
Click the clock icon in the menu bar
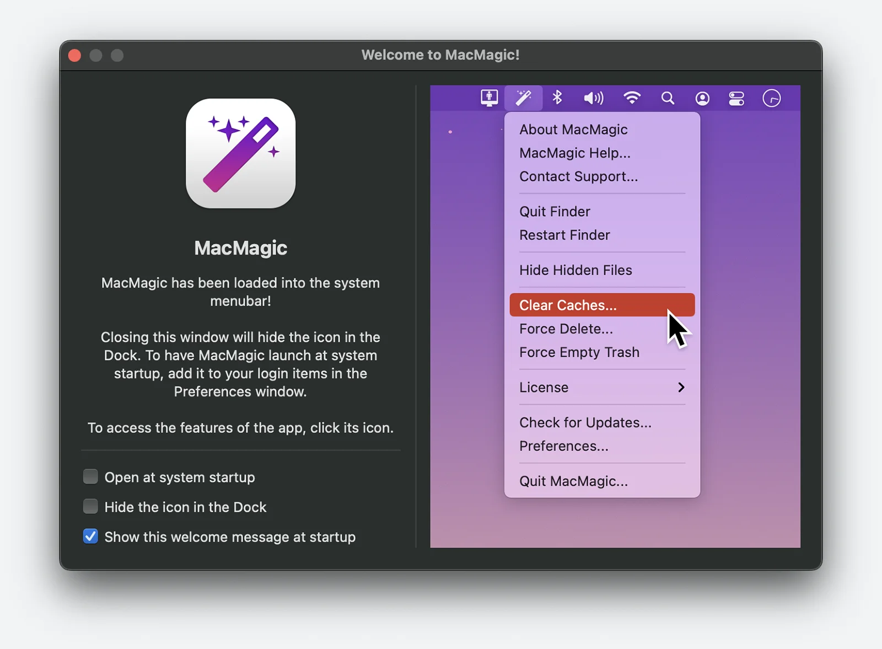point(772,98)
